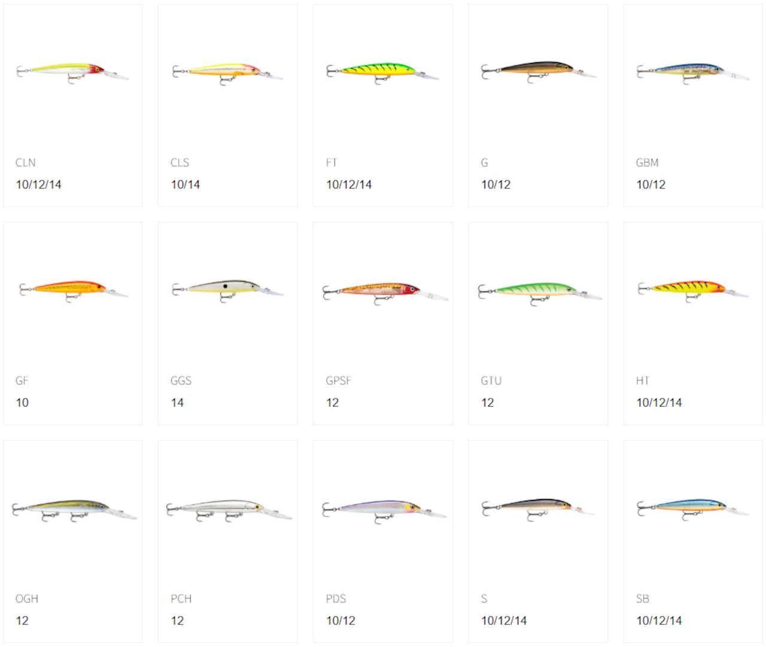Viewport: 766px width, 647px height.
Task: Click the GPSF color code label
Action: (339, 380)
